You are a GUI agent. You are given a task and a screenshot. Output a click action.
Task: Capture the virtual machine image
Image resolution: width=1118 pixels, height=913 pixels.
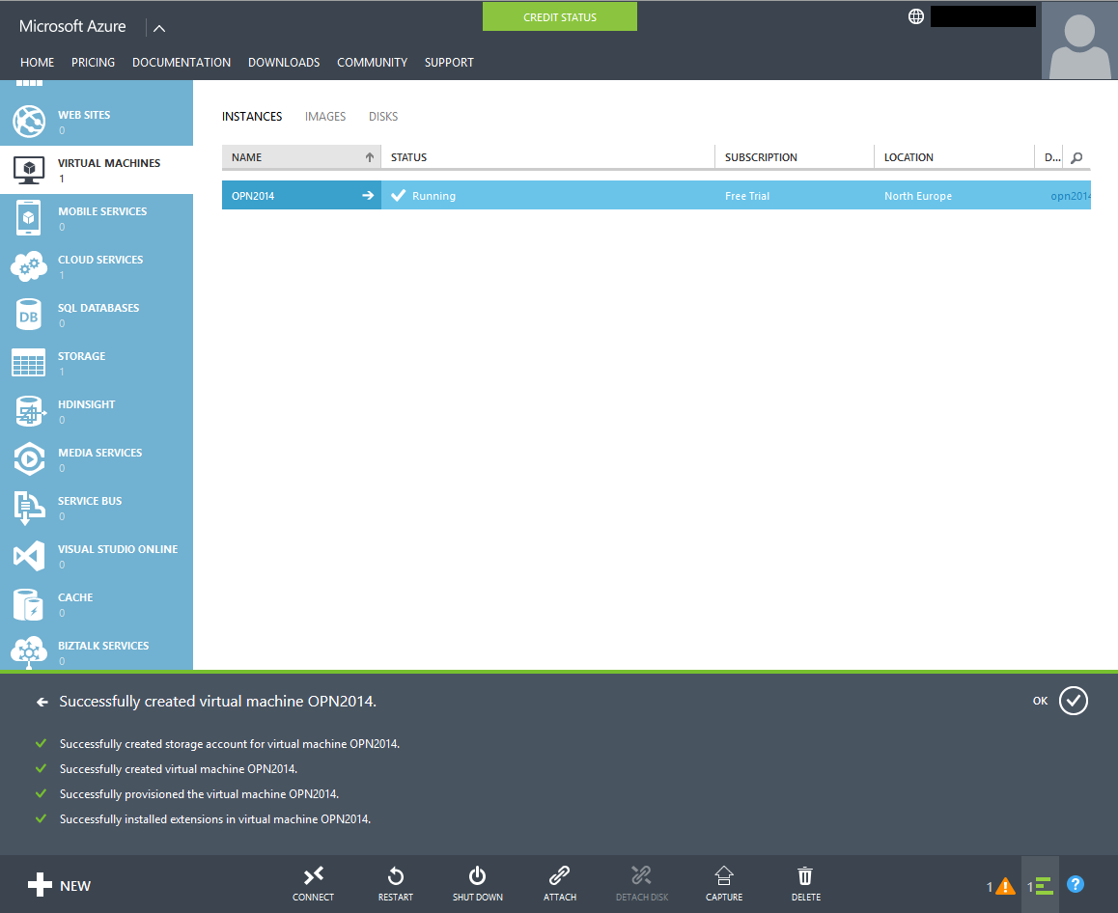point(724,884)
